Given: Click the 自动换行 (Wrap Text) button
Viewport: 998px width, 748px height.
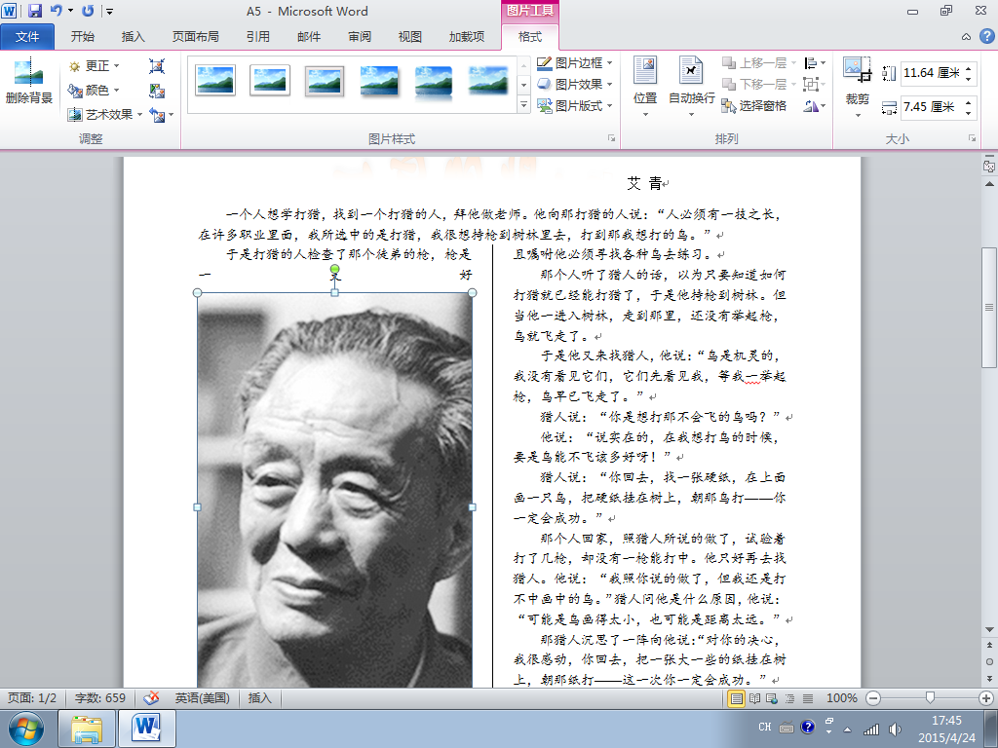Looking at the screenshot, I should 691,87.
